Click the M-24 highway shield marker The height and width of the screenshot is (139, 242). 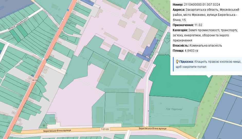tap(35, 80)
